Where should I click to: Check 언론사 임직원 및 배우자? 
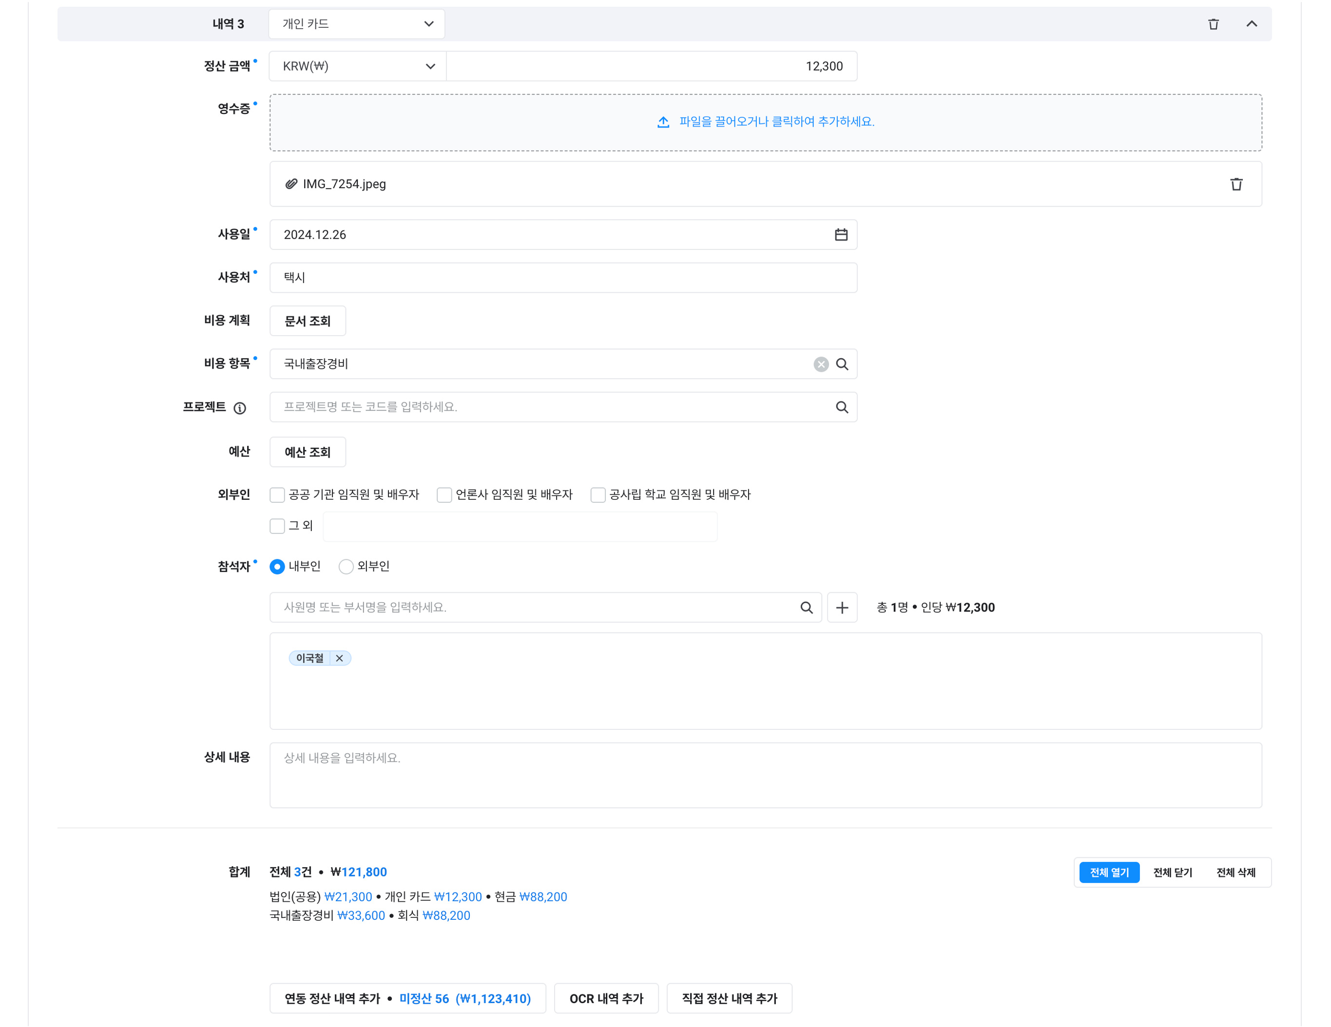click(444, 494)
